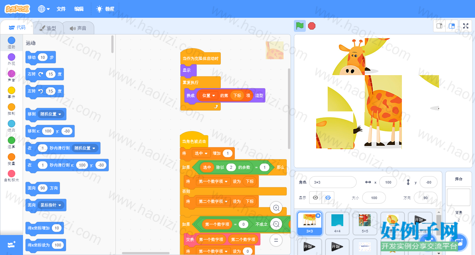Switch to the 声音 tab
Image resolution: width=475 pixels, height=255 pixels.
point(78,28)
